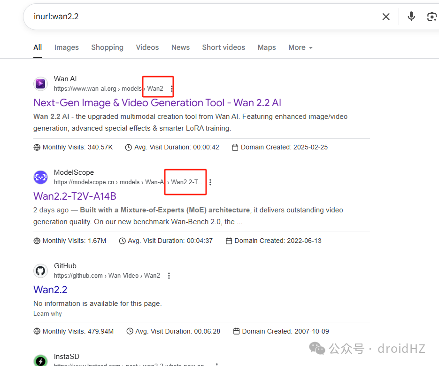Start voice search with the microphone icon
This screenshot has height=366, width=439.
(411, 16)
